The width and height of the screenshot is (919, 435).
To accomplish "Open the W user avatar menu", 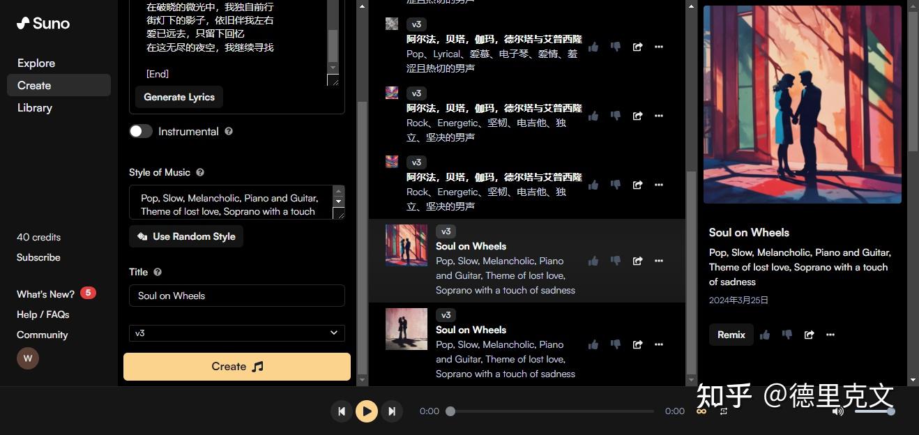I will click(x=28, y=358).
